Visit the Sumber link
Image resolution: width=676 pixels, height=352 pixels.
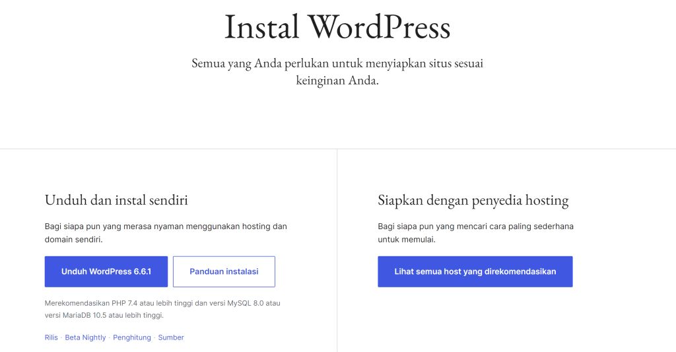coord(171,337)
